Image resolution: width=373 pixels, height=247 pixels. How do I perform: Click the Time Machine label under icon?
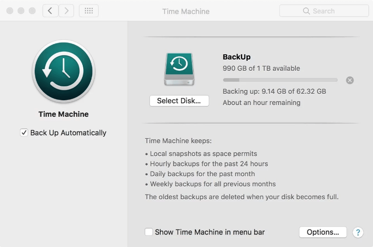point(64,114)
